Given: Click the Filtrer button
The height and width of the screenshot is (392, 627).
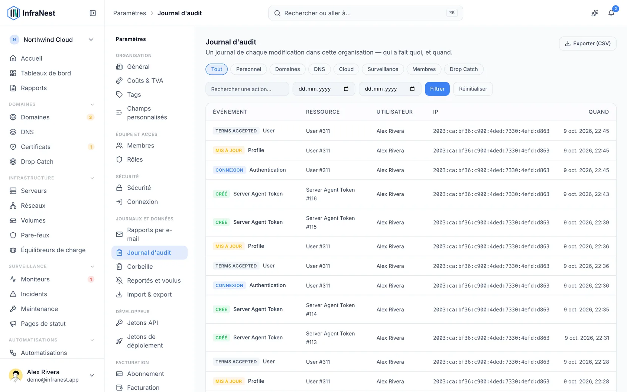Looking at the screenshot, I should pos(437,89).
